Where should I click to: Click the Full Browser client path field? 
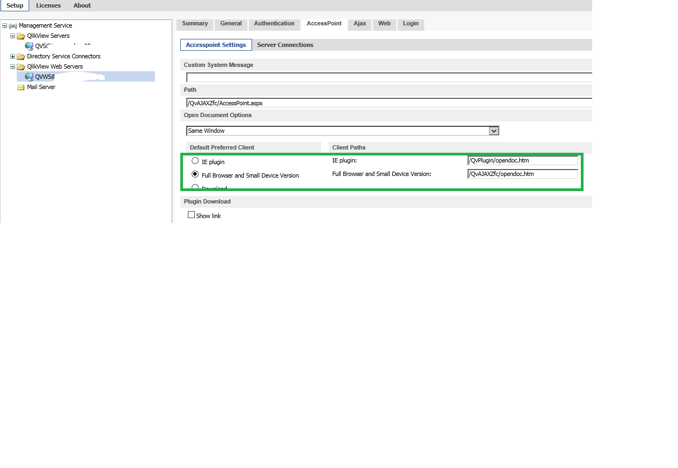click(523, 174)
